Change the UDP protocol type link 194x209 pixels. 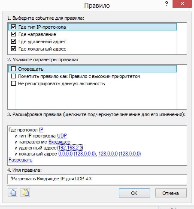[62, 136]
